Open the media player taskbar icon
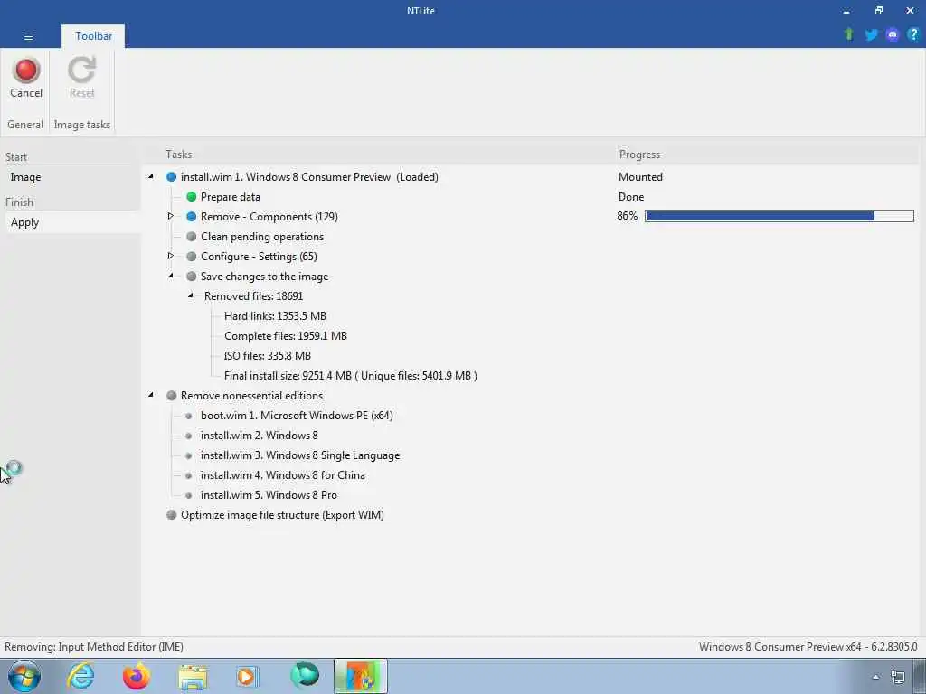926x694 pixels. (248, 676)
